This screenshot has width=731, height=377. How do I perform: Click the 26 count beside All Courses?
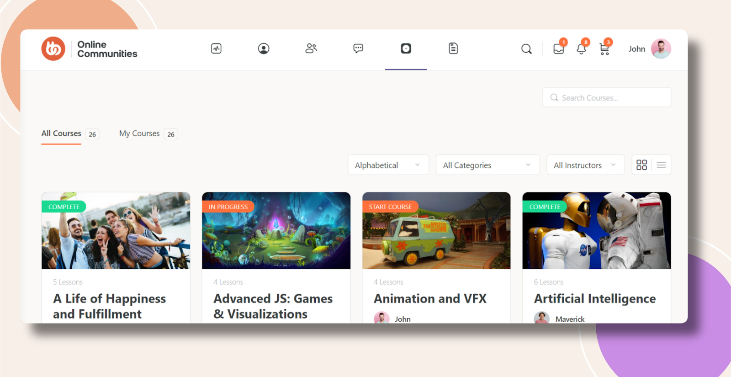click(92, 134)
